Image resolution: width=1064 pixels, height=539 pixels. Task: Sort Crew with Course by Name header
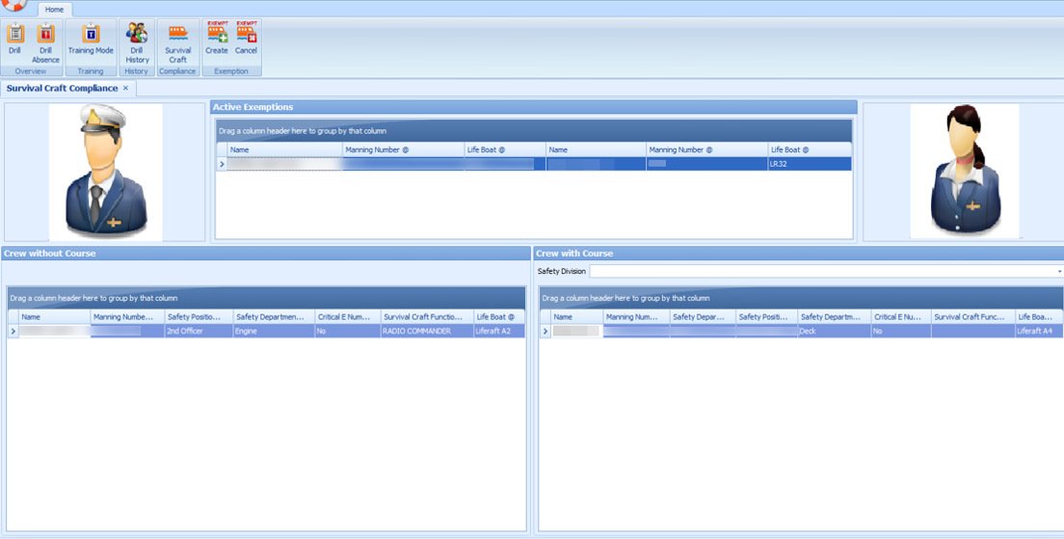click(576, 317)
